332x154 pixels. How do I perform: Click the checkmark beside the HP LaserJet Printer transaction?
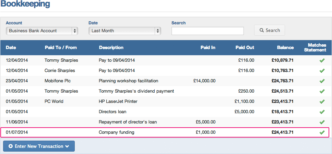pyautogui.click(x=322, y=102)
